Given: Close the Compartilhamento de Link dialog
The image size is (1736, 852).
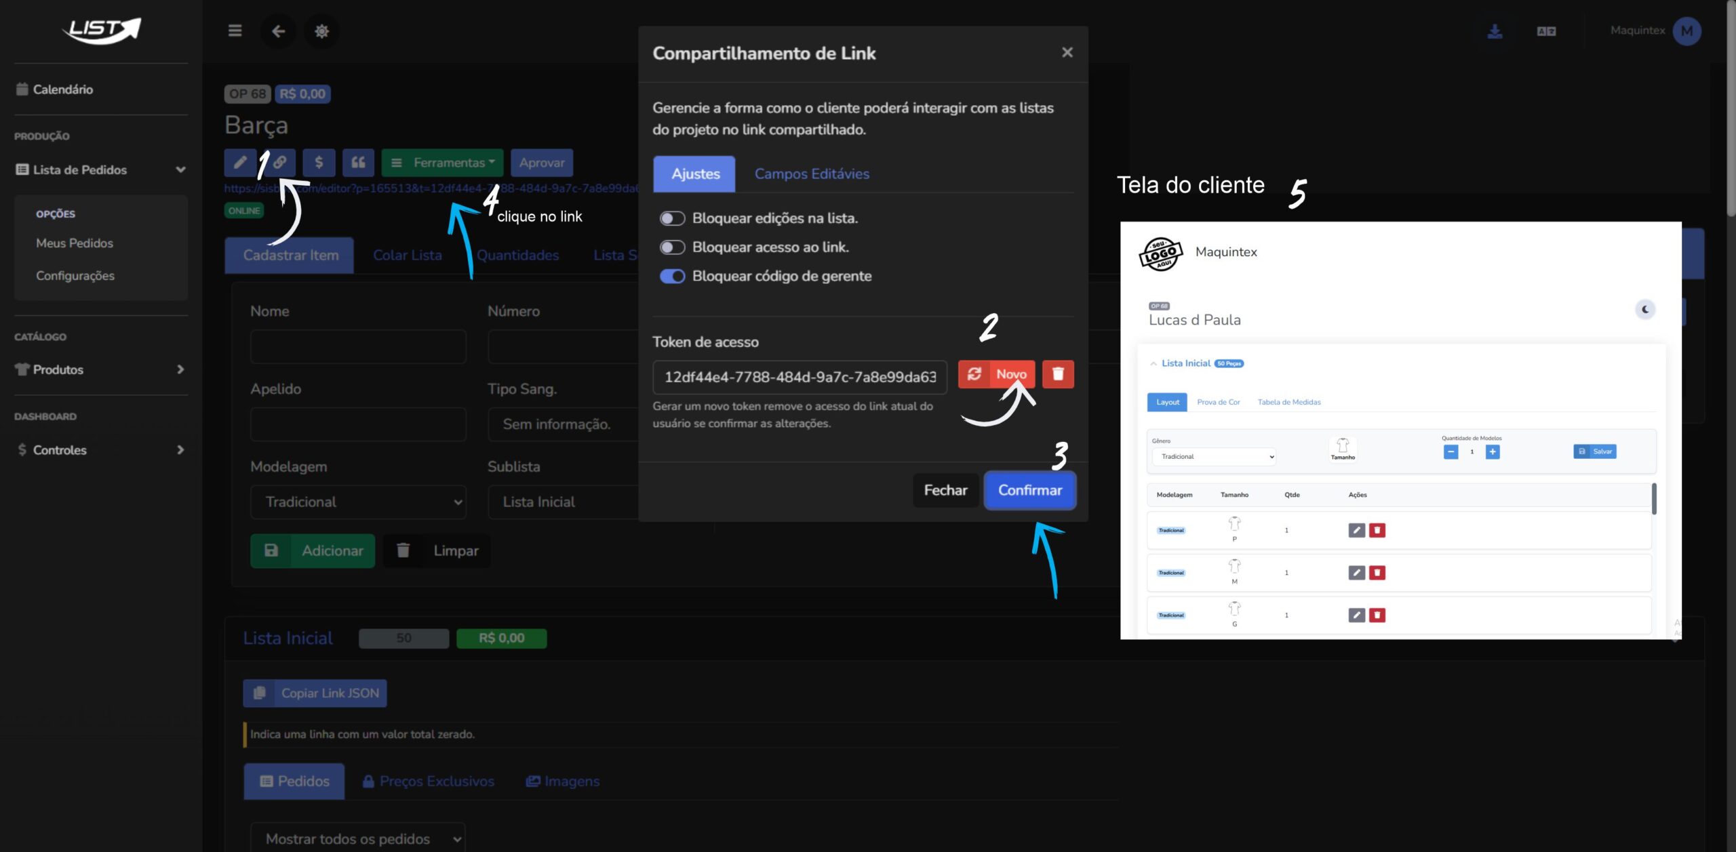Looking at the screenshot, I should [1067, 52].
